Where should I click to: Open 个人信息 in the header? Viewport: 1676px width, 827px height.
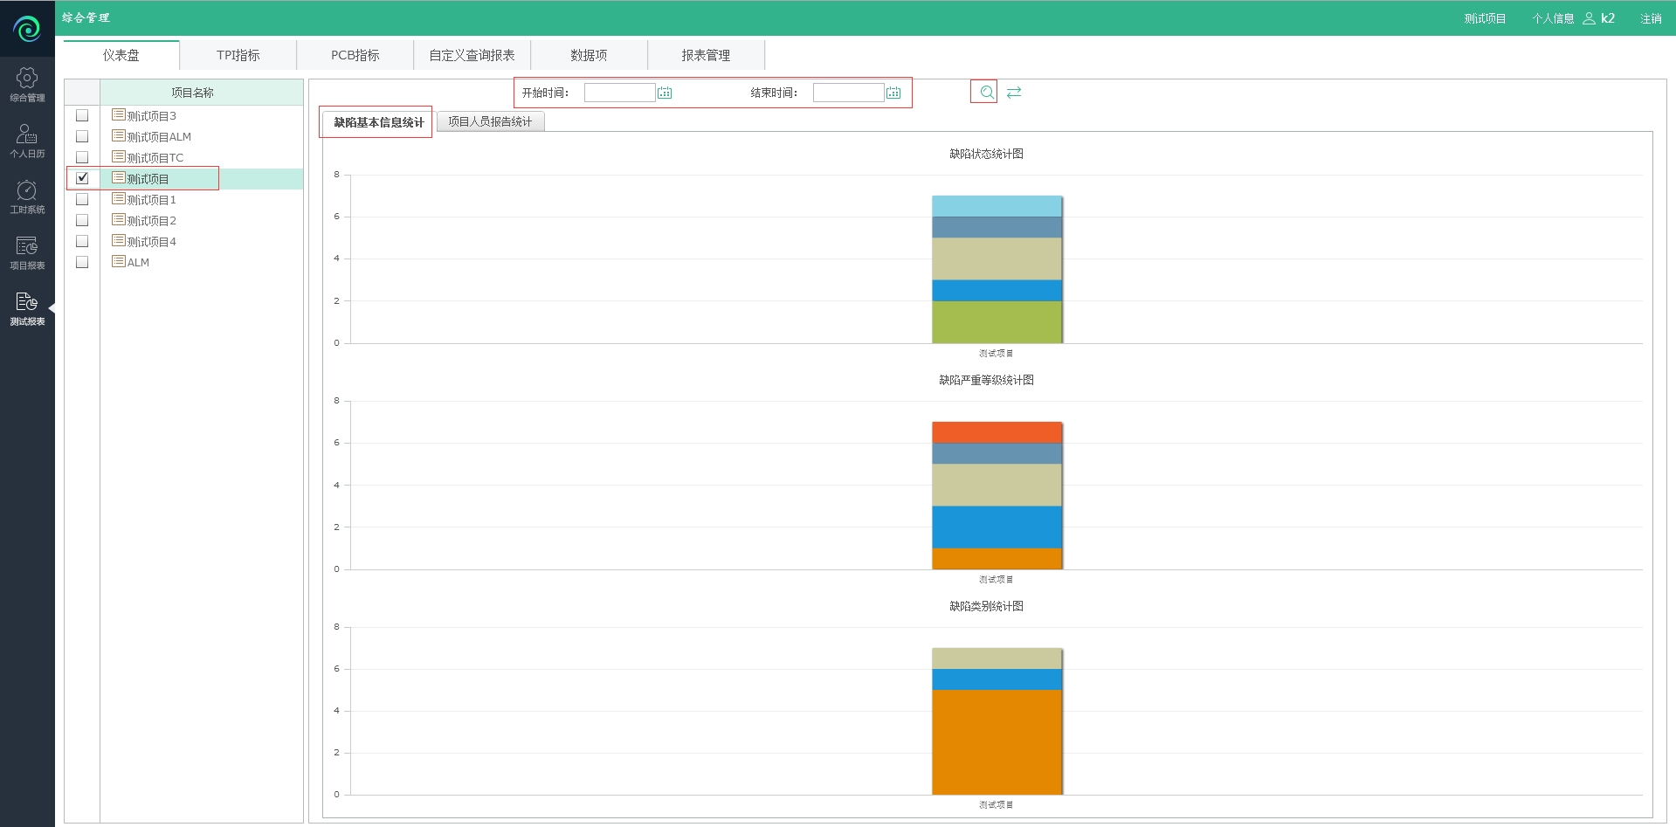click(1553, 18)
